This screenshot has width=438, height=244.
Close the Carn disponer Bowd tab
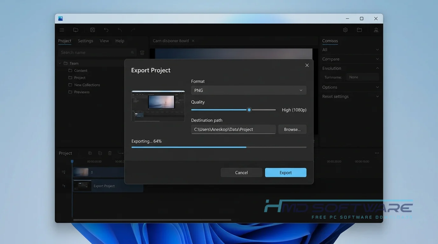tap(193, 41)
